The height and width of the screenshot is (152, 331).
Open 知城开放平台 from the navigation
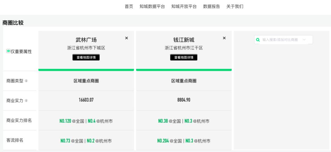(x=184, y=7)
